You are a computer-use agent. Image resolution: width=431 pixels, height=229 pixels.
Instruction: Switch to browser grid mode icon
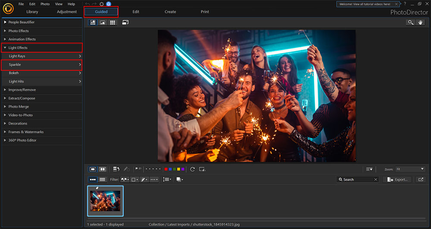(x=112, y=22)
